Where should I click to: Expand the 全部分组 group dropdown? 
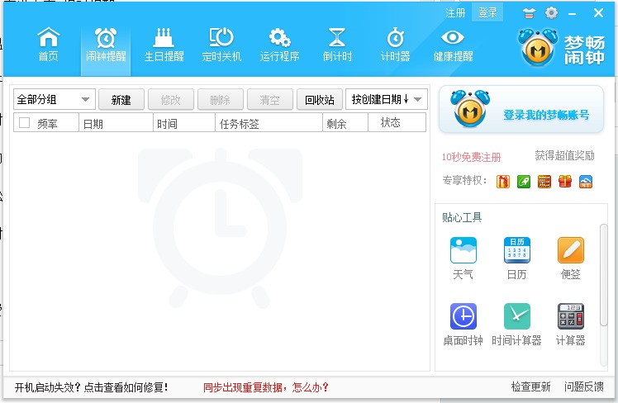(x=55, y=99)
